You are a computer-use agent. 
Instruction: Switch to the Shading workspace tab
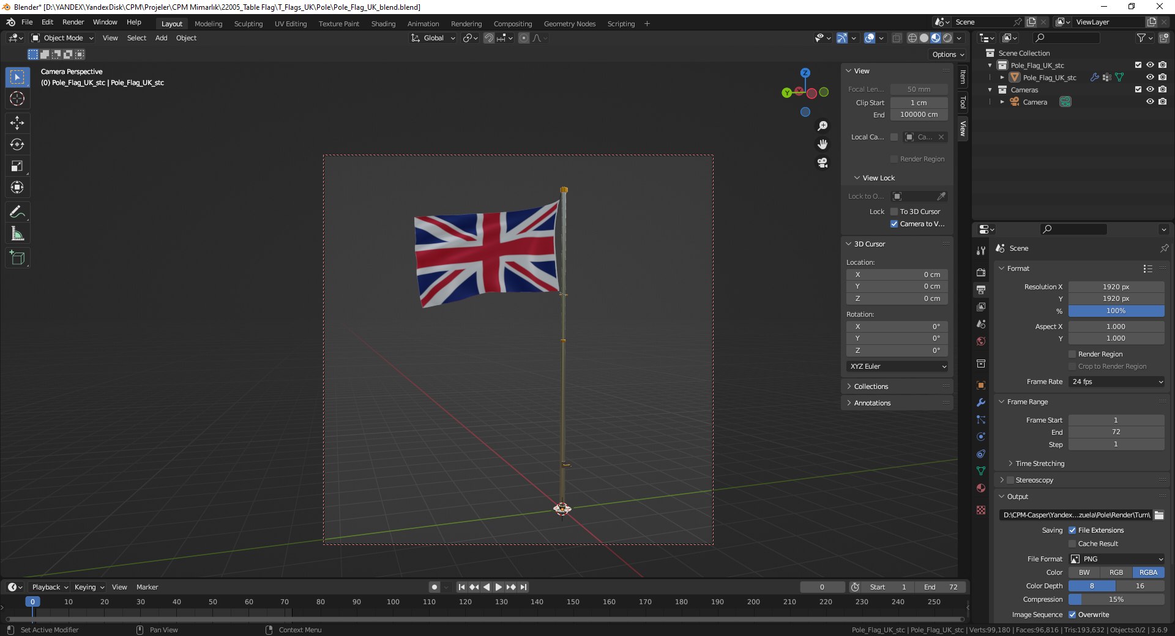click(x=383, y=24)
